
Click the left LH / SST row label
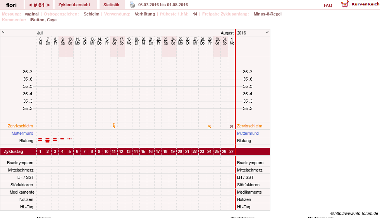[26, 177]
